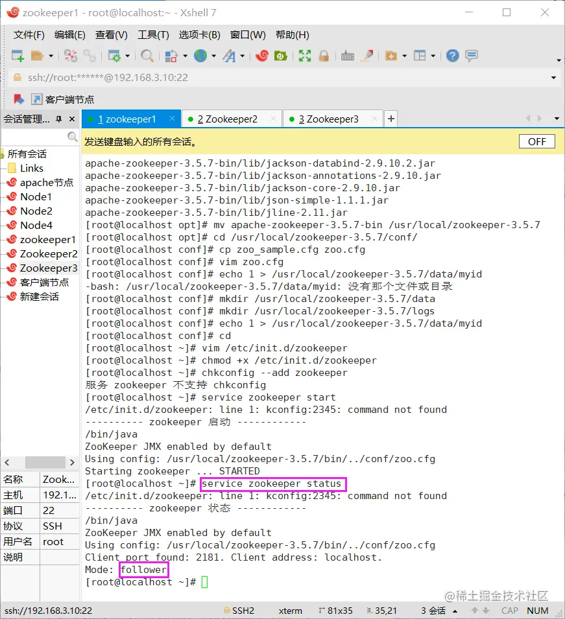Click the color scheme toolbar icon
This screenshot has height=619, width=565.
[x=171, y=56]
